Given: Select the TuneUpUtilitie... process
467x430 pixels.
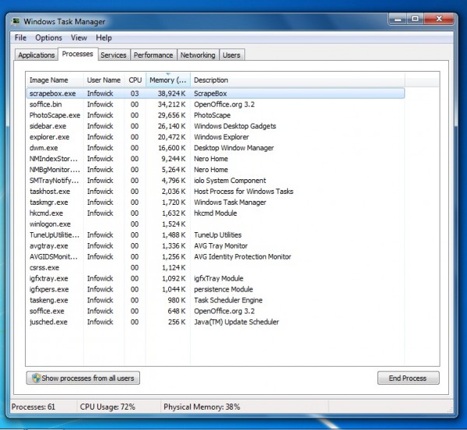Looking at the screenshot, I should coord(216,234).
